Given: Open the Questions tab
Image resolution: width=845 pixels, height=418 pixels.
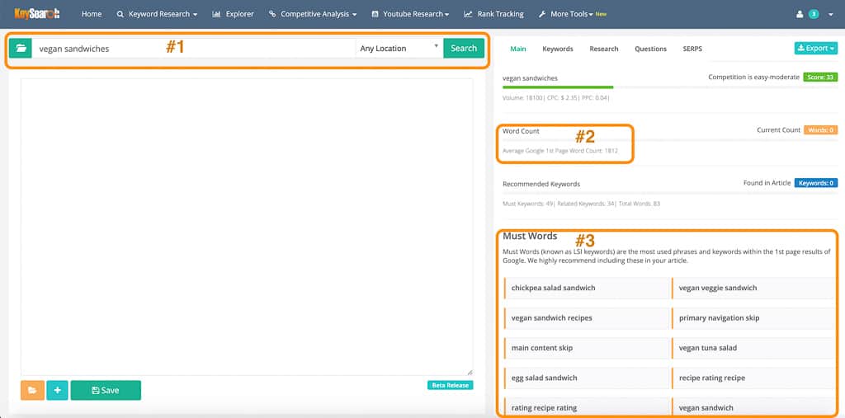Looking at the screenshot, I should click(650, 49).
